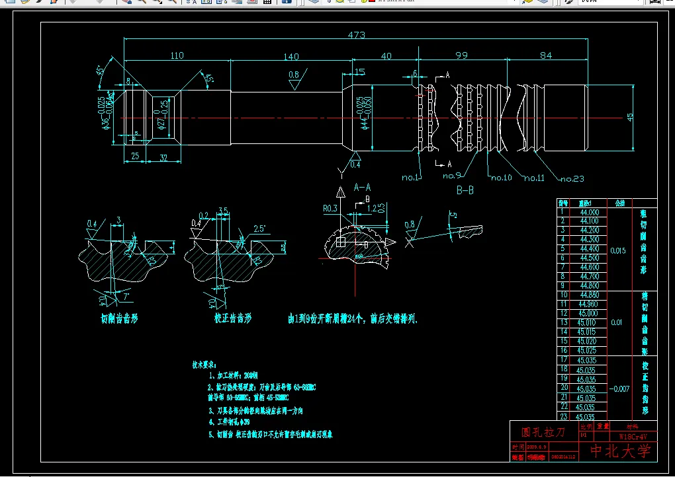
Task: Select the 40 length dimension text
Action: point(386,56)
